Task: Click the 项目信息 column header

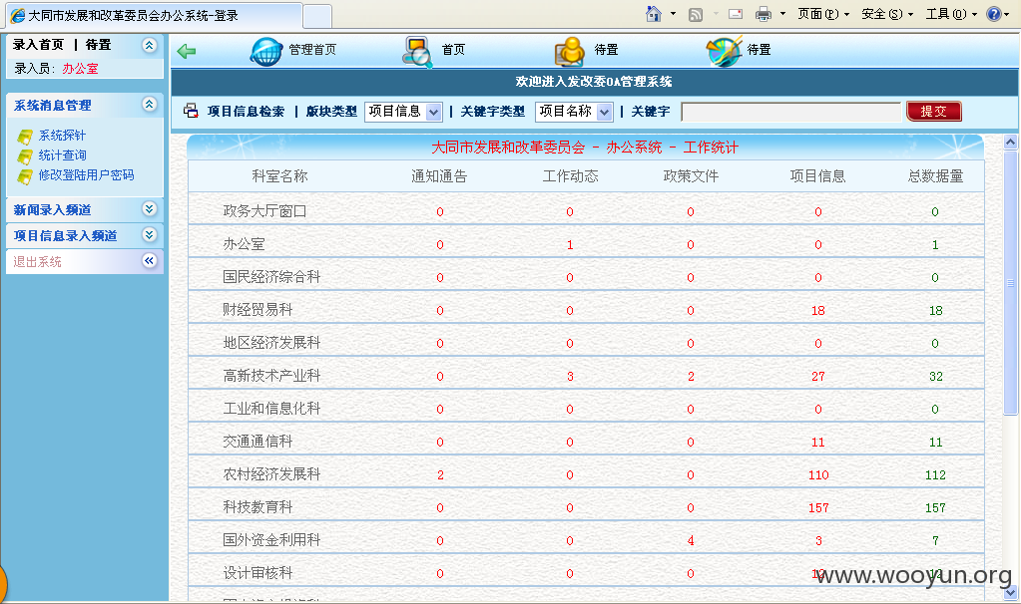Action: (x=817, y=176)
